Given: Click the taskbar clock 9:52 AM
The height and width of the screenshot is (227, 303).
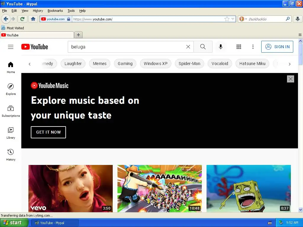Looking at the screenshot, I should 292,223.
